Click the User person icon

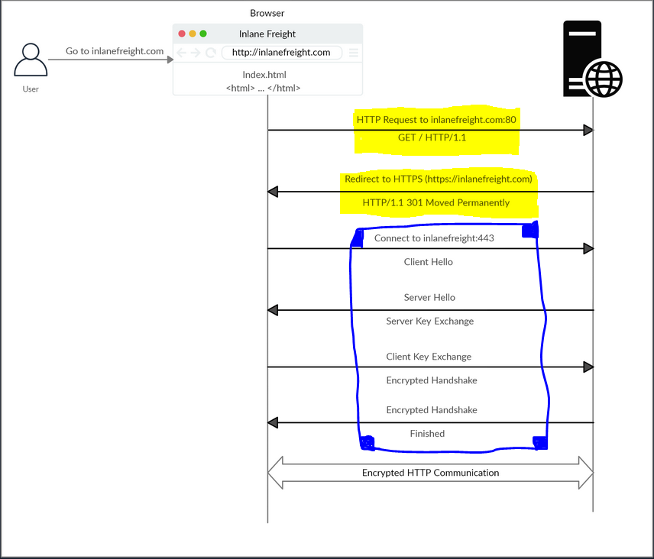coord(31,60)
